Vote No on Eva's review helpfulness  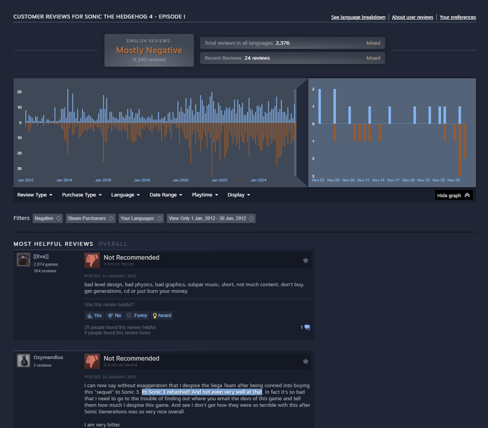pos(114,316)
